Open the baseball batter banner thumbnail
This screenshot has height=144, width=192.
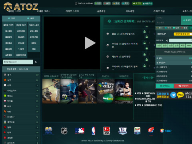(x=51, y=91)
